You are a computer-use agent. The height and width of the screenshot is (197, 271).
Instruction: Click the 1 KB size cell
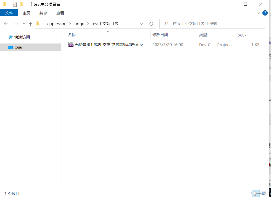255,45
